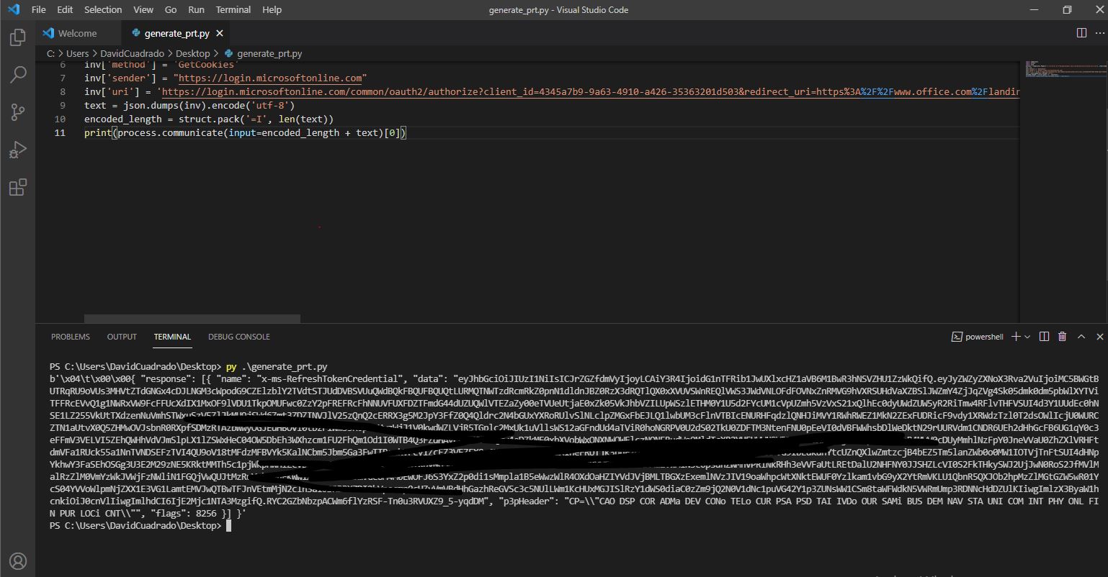Screen dimensions: 1108x577
Task: Restore down the VS Code window
Action: point(1067,9)
